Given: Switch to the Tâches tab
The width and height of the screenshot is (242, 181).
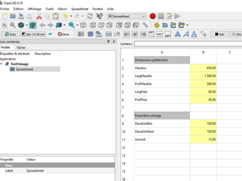Looking at the screenshot, I should 21,47.
